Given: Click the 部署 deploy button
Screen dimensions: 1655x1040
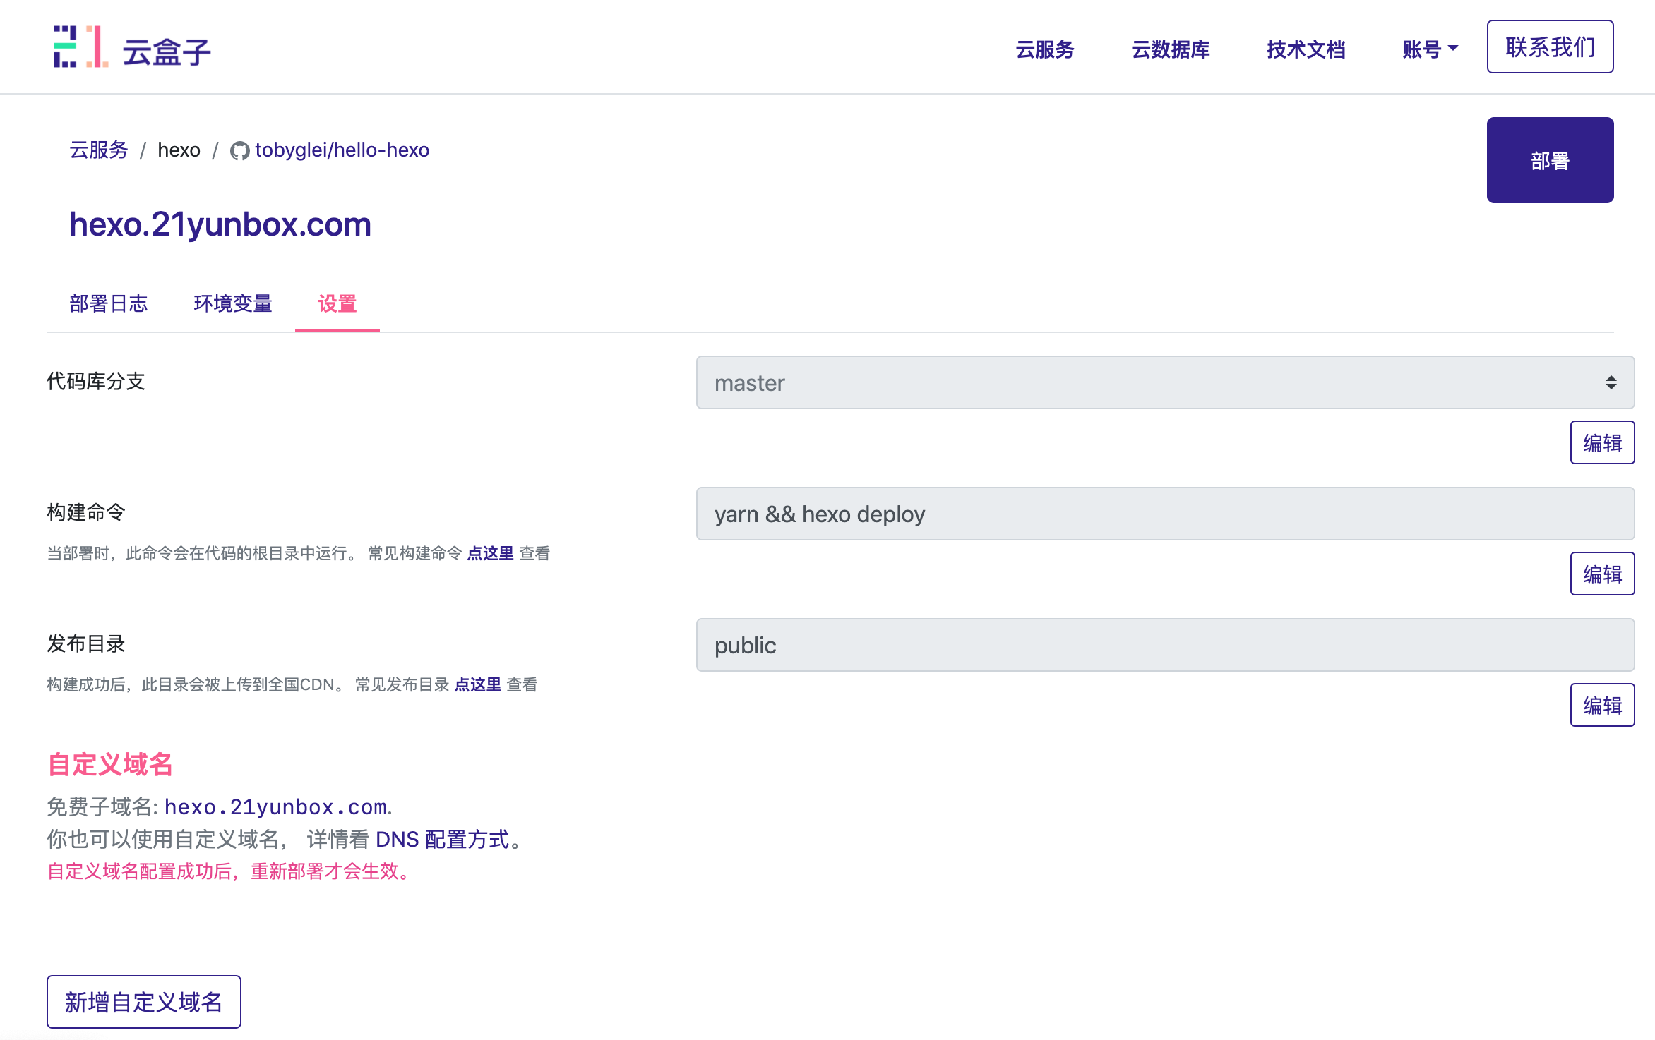Looking at the screenshot, I should tap(1550, 160).
